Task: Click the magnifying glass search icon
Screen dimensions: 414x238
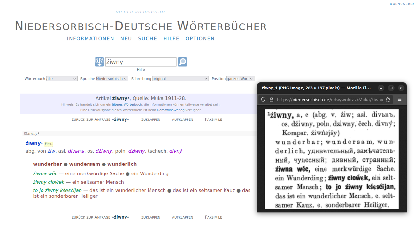Action: pos(182,62)
